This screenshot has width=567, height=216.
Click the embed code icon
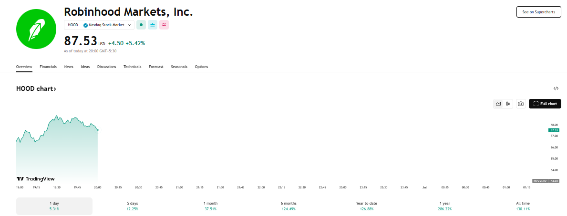click(x=556, y=88)
